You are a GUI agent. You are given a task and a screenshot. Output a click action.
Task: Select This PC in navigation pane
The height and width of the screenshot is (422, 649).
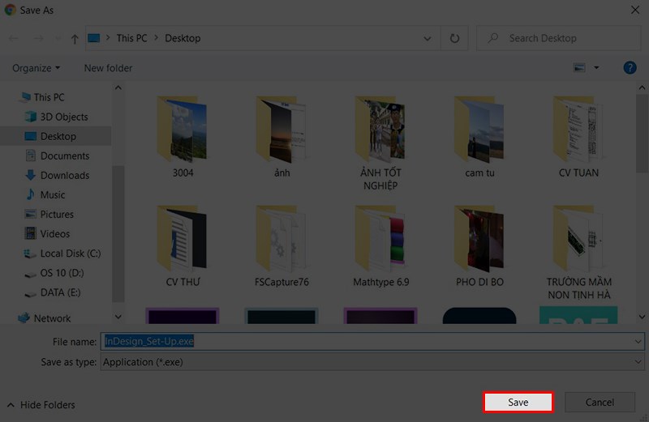(49, 97)
